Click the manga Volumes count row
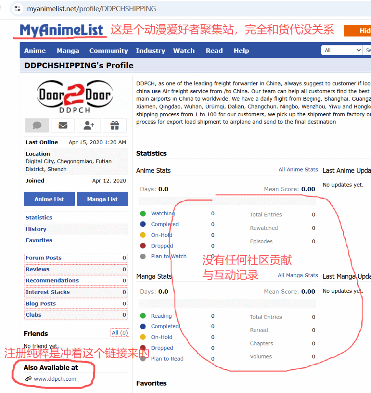 [x=283, y=357]
